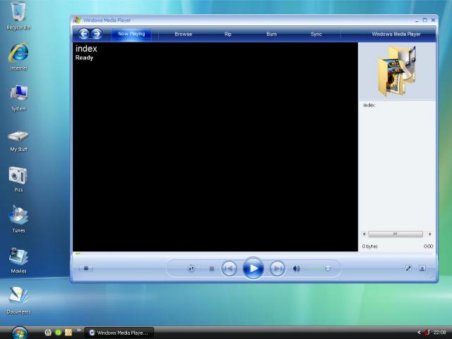Close the Windows Media Player window
452x339 pixels.
433,20
